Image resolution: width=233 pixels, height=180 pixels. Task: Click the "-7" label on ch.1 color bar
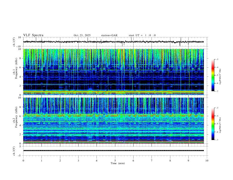pos(217,91)
